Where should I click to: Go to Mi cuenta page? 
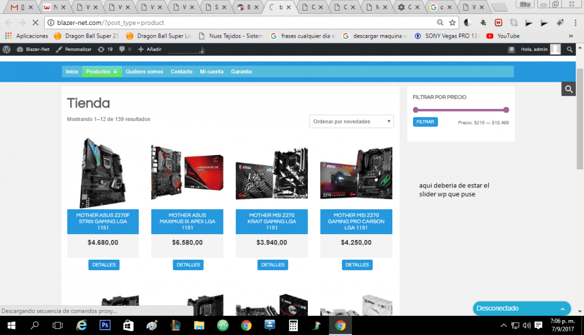point(211,72)
